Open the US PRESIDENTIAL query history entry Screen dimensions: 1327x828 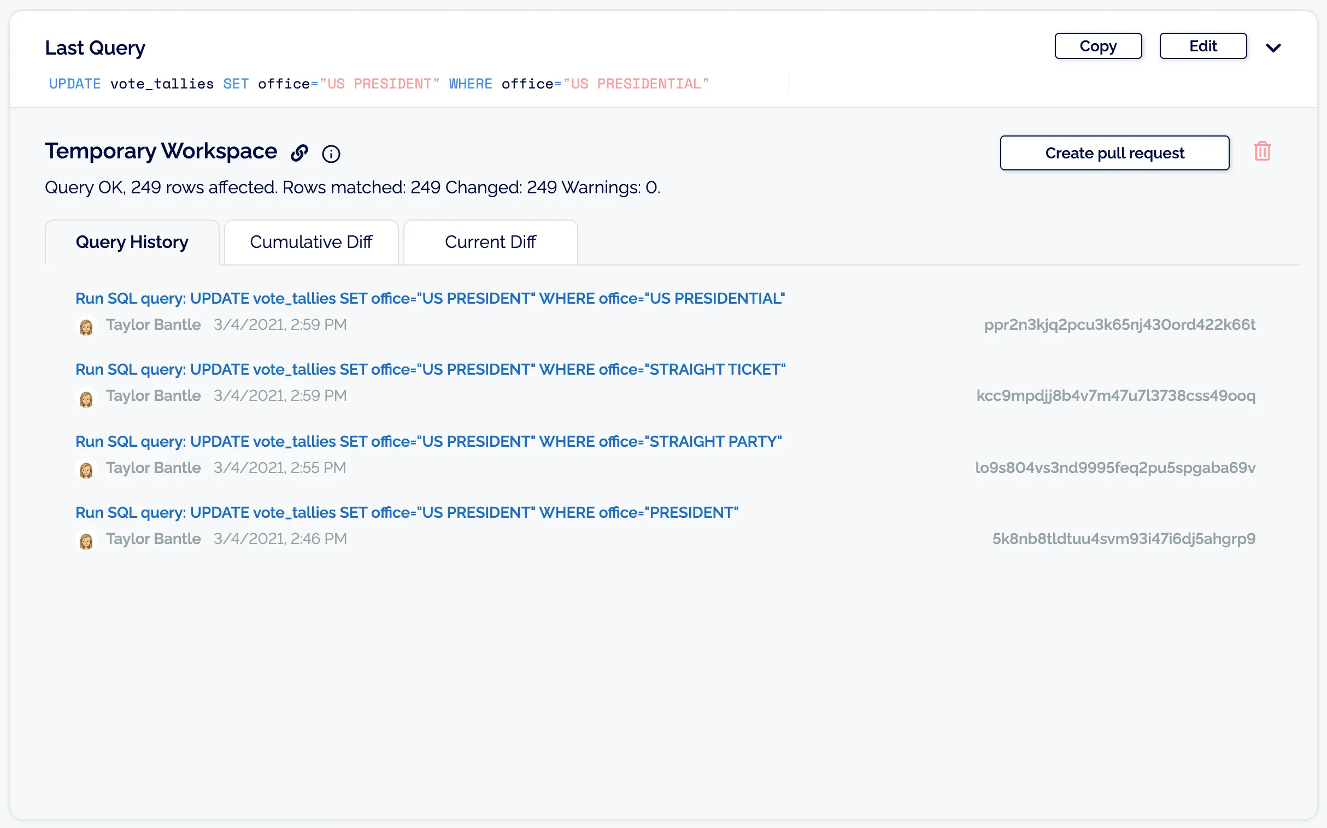(430, 298)
